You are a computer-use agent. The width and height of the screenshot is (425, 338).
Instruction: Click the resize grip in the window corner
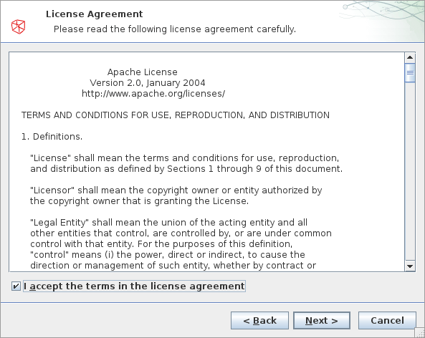[420, 333]
